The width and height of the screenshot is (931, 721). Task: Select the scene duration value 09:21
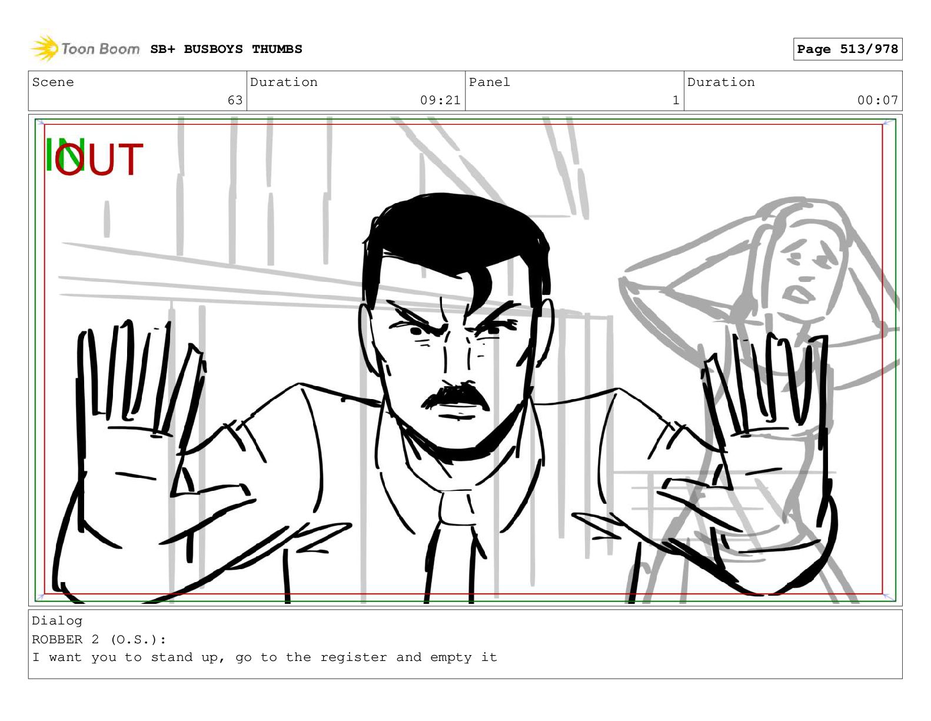(x=440, y=101)
